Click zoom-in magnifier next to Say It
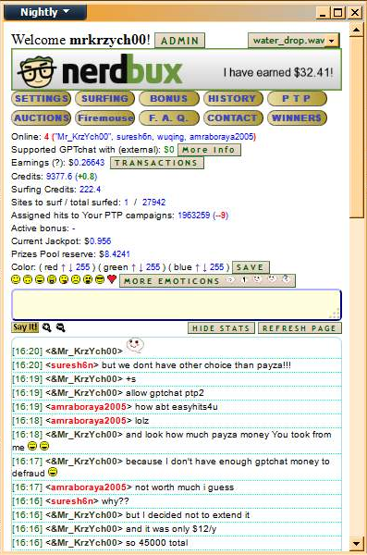Screen dimensions: 367x555 pyautogui.click(x=46, y=327)
